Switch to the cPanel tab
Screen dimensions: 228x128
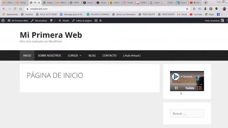(x=8, y=2)
